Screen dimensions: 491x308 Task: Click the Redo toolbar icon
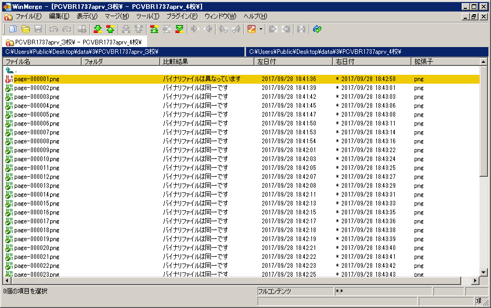point(66,29)
